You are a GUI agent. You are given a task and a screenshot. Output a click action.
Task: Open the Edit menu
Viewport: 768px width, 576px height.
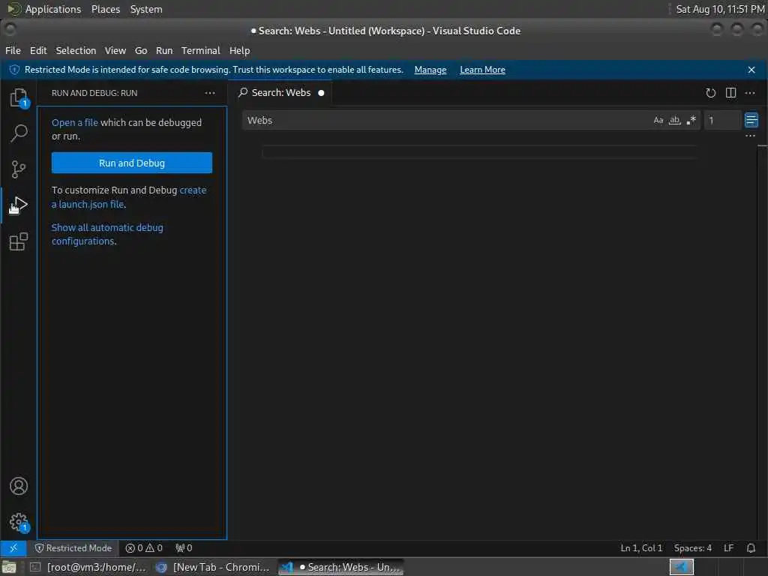click(x=38, y=50)
